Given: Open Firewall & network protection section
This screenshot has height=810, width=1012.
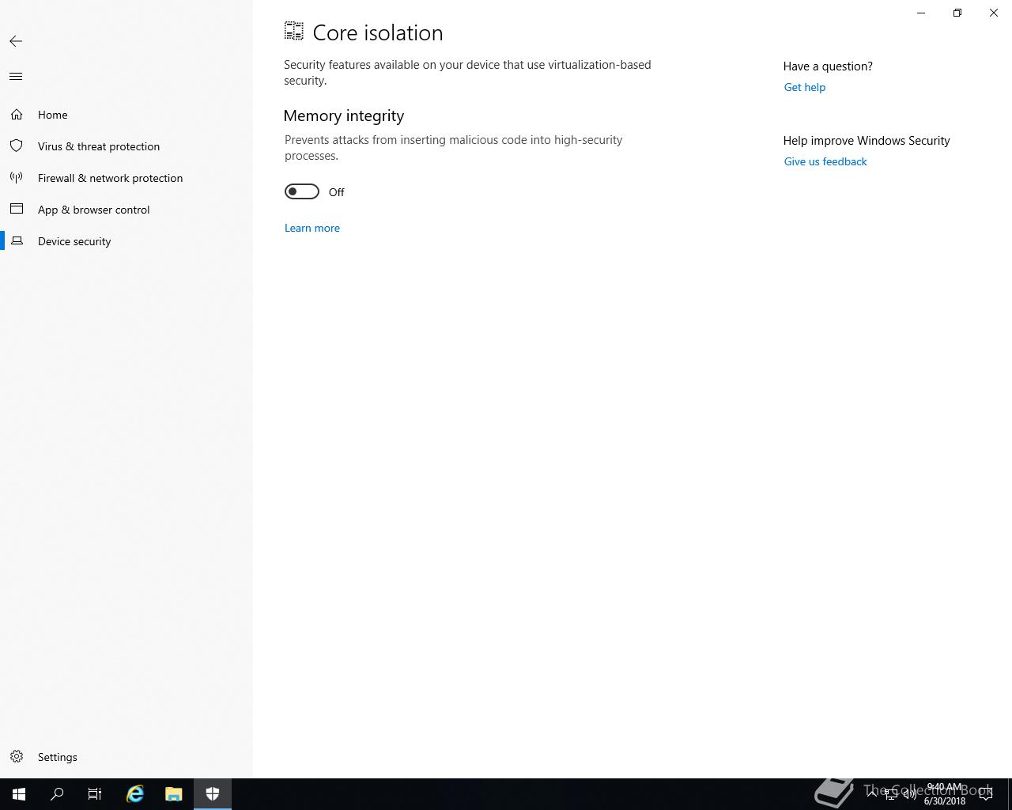Looking at the screenshot, I should (126, 178).
